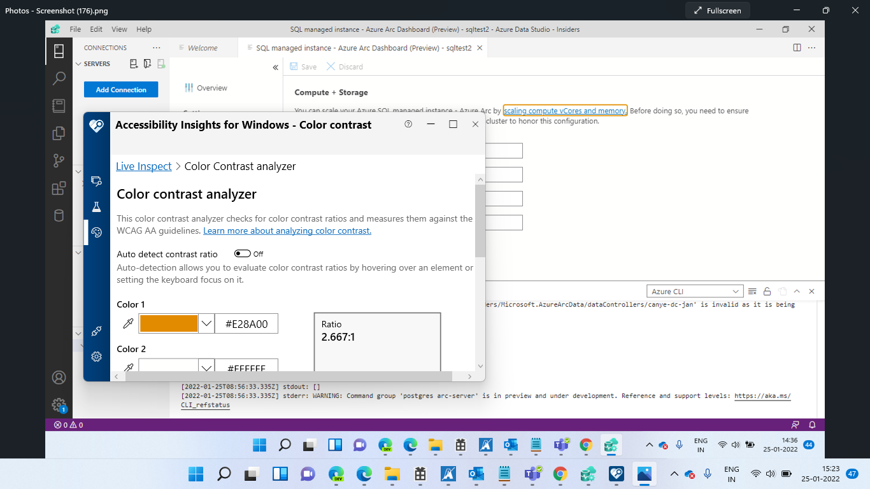Clear the terminal output with the clear icon
870x489 pixels.
pyautogui.click(x=752, y=291)
